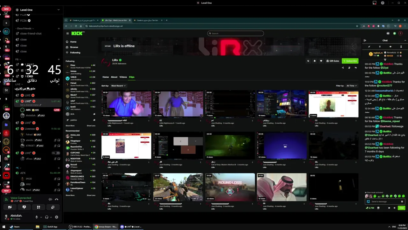Screen dimensions: 408x230
Task: Click the Gift Subs button
Action: [332, 61]
